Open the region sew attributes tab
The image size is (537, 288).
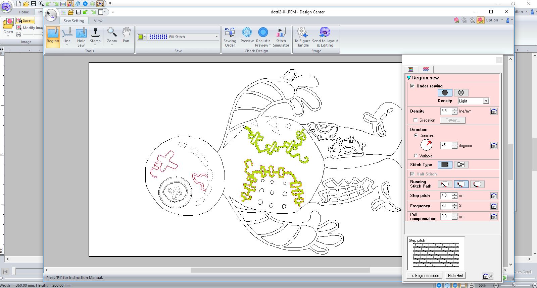tap(426, 69)
